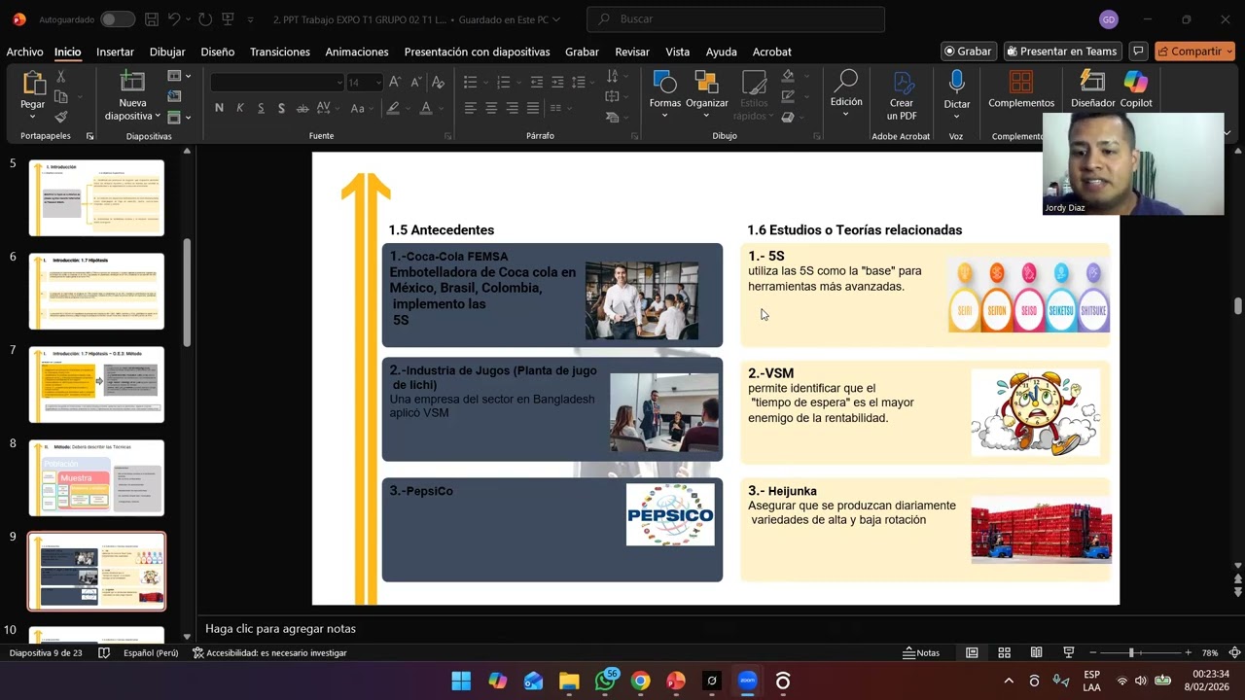The width and height of the screenshot is (1245, 700).
Task: Switch to the Revisar tab
Action: pyautogui.click(x=632, y=52)
